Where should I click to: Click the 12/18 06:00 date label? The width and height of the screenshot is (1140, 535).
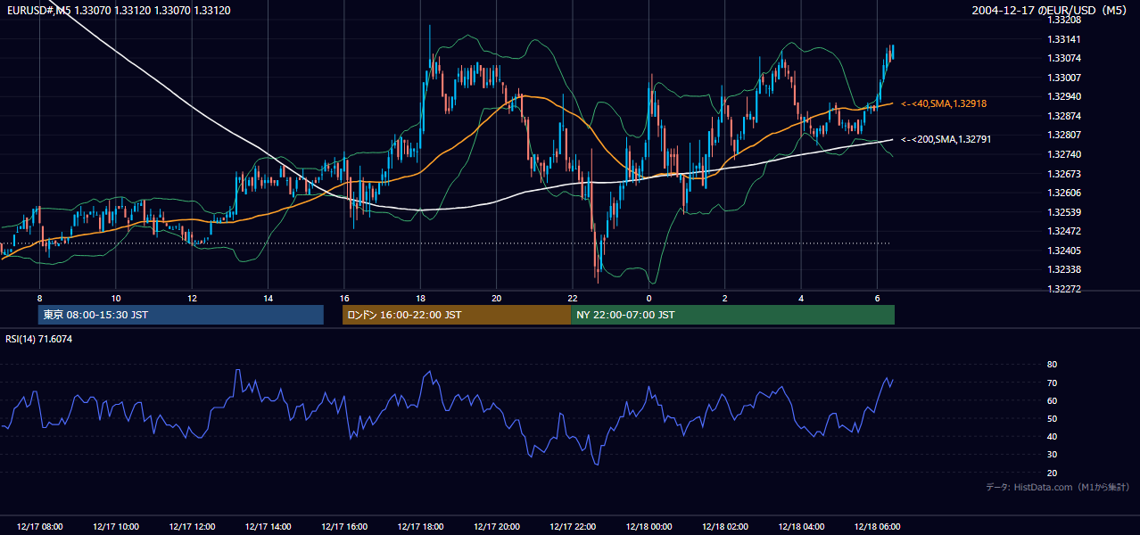pyautogui.click(x=878, y=527)
